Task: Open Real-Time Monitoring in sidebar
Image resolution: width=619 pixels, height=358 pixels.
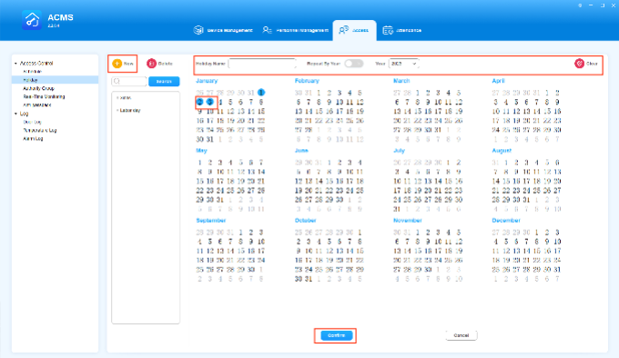Action: click(x=44, y=97)
